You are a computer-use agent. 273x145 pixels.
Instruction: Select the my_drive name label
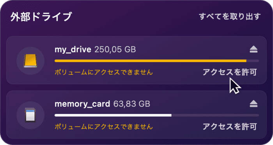pyautogui.click(x=73, y=50)
